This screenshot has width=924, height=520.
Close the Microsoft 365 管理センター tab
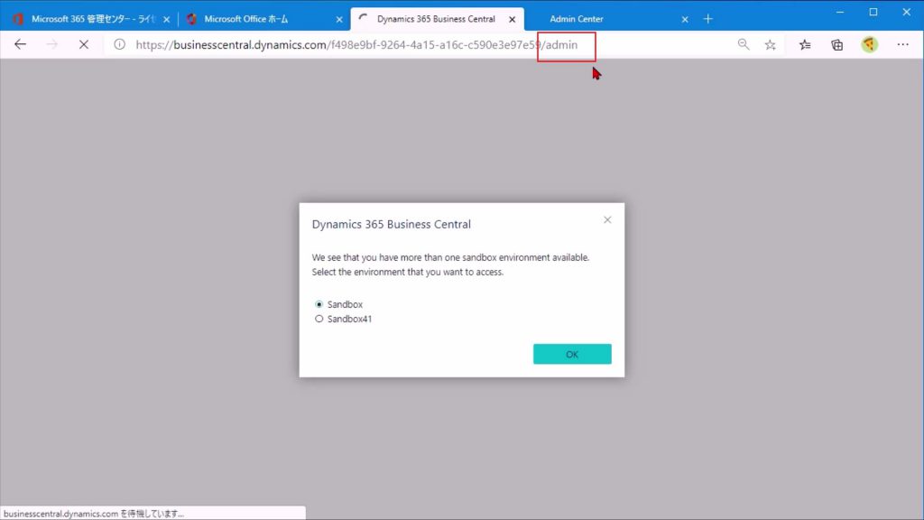click(x=166, y=19)
